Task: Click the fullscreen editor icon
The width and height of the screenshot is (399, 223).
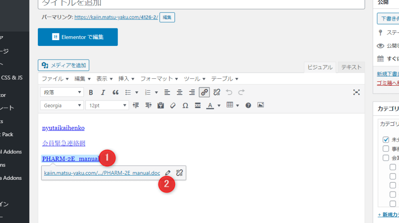Action: click(x=356, y=92)
